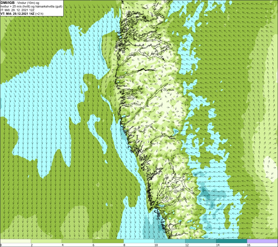Click the 6-8 m/s dark green swatch

[x=108, y=241]
